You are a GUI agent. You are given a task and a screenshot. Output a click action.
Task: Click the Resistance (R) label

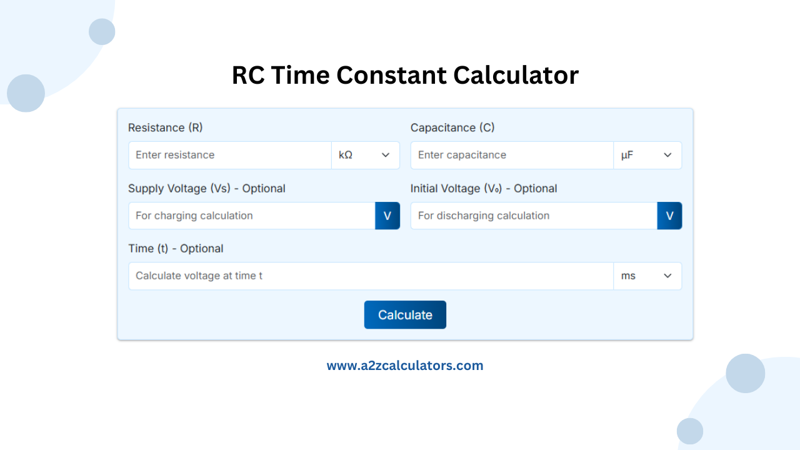165,127
